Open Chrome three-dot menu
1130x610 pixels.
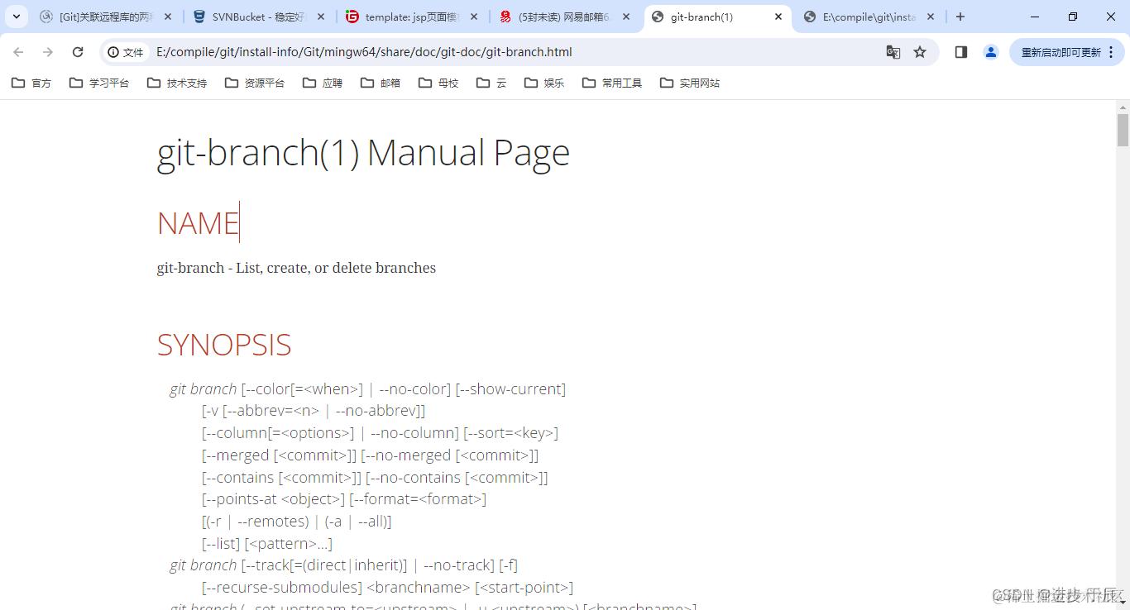coord(1111,52)
